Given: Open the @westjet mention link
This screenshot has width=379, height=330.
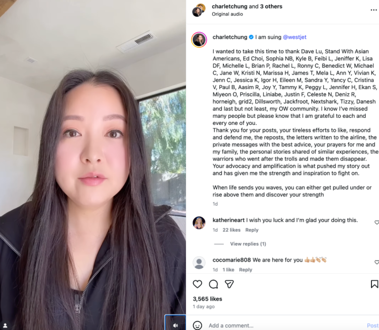Looking at the screenshot, I should [x=295, y=37].
